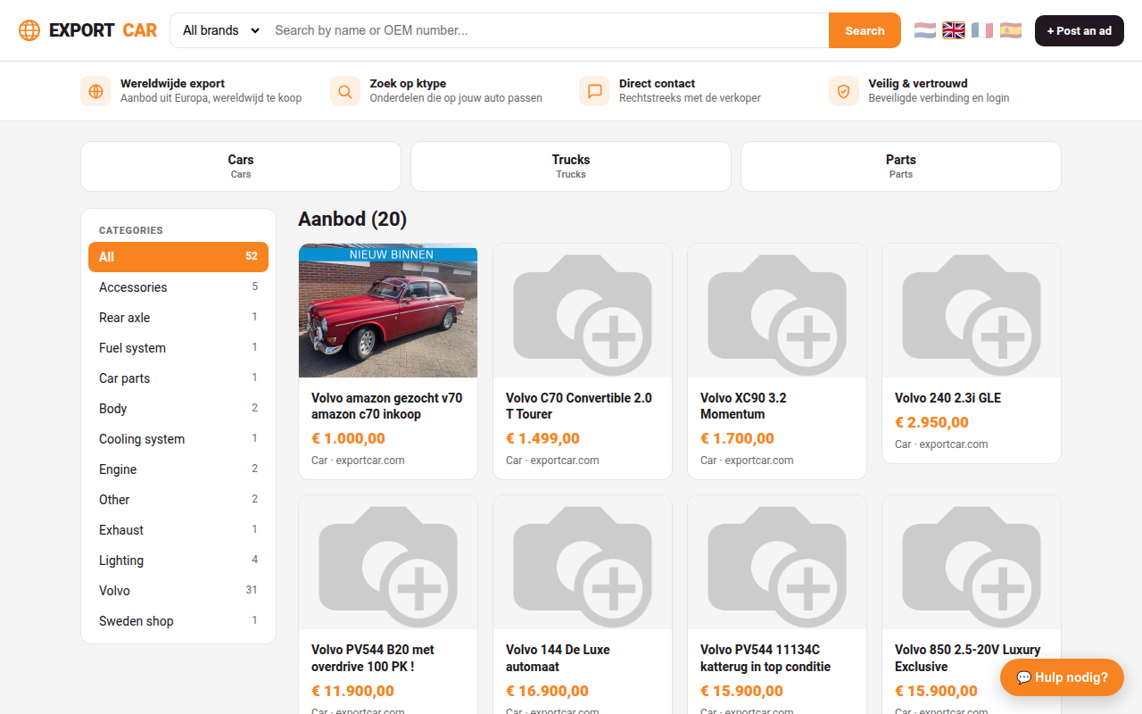The width and height of the screenshot is (1142, 714).
Task: Click the globe icon beside Wereldwijde export
Action: pyautogui.click(x=95, y=91)
